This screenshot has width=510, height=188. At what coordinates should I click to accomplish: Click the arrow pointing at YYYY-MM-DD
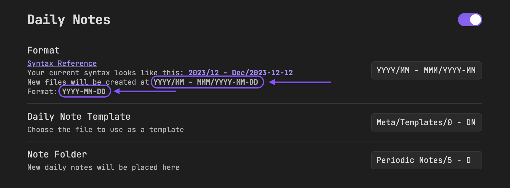pyautogui.click(x=145, y=91)
